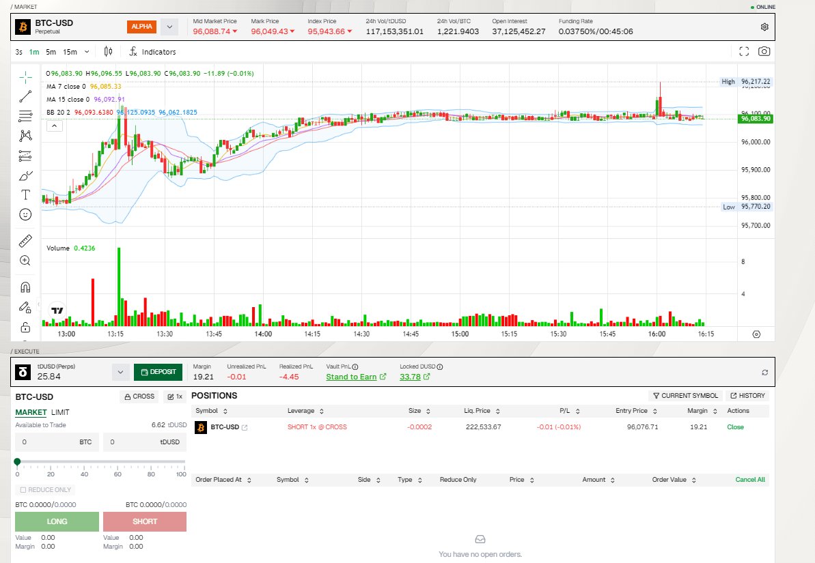The height and width of the screenshot is (563, 815).
Task: Open the Vault PnL info tooltip
Action: point(355,366)
